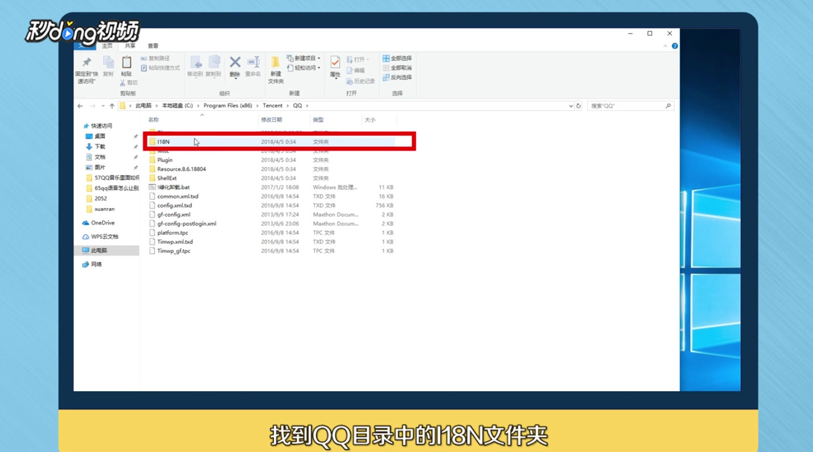The width and height of the screenshot is (813, 452).
Task: Select the ShellExt folder
Action: coord(272,178)
